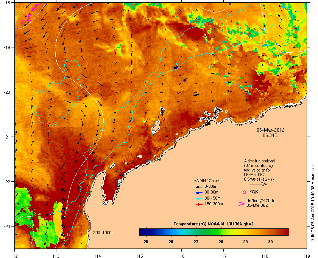Click the 'ANMN 12h av.' legend heading
The width and height of the screenshot is (318, 258).
pos(207,181)
